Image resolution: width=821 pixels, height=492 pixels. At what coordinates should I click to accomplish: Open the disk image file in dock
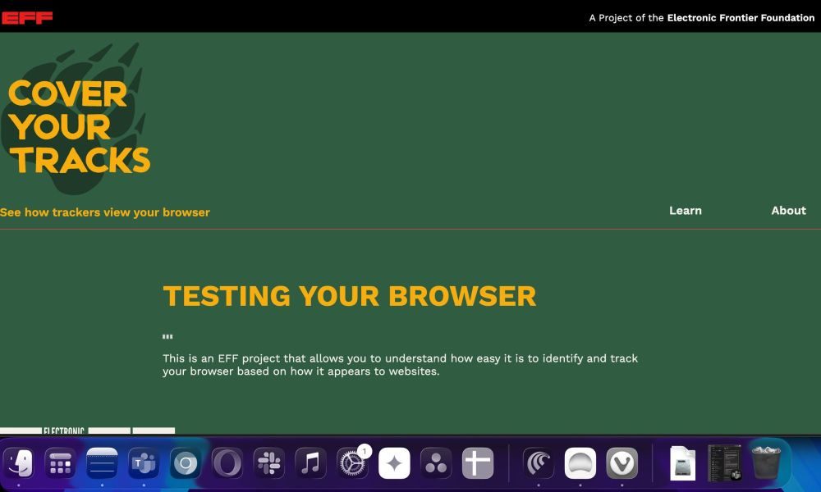click(x=682, y=463)
